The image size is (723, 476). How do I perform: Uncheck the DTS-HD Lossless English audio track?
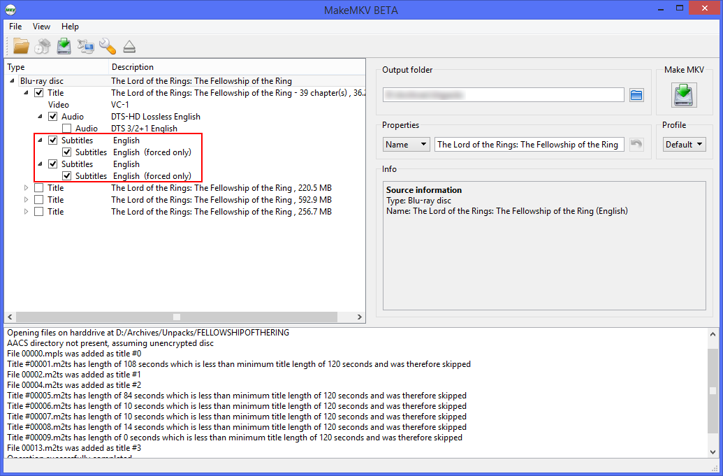(x=52, y=117)
